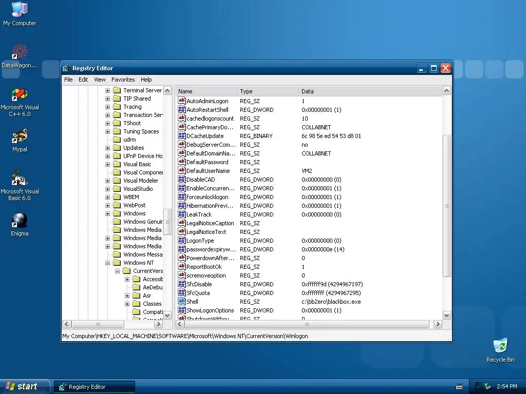Viewport: 526px width, 394px height.
Task: Select the passwordexpirywarning value name
Action: pyautogui.click(x=211, y=249)
